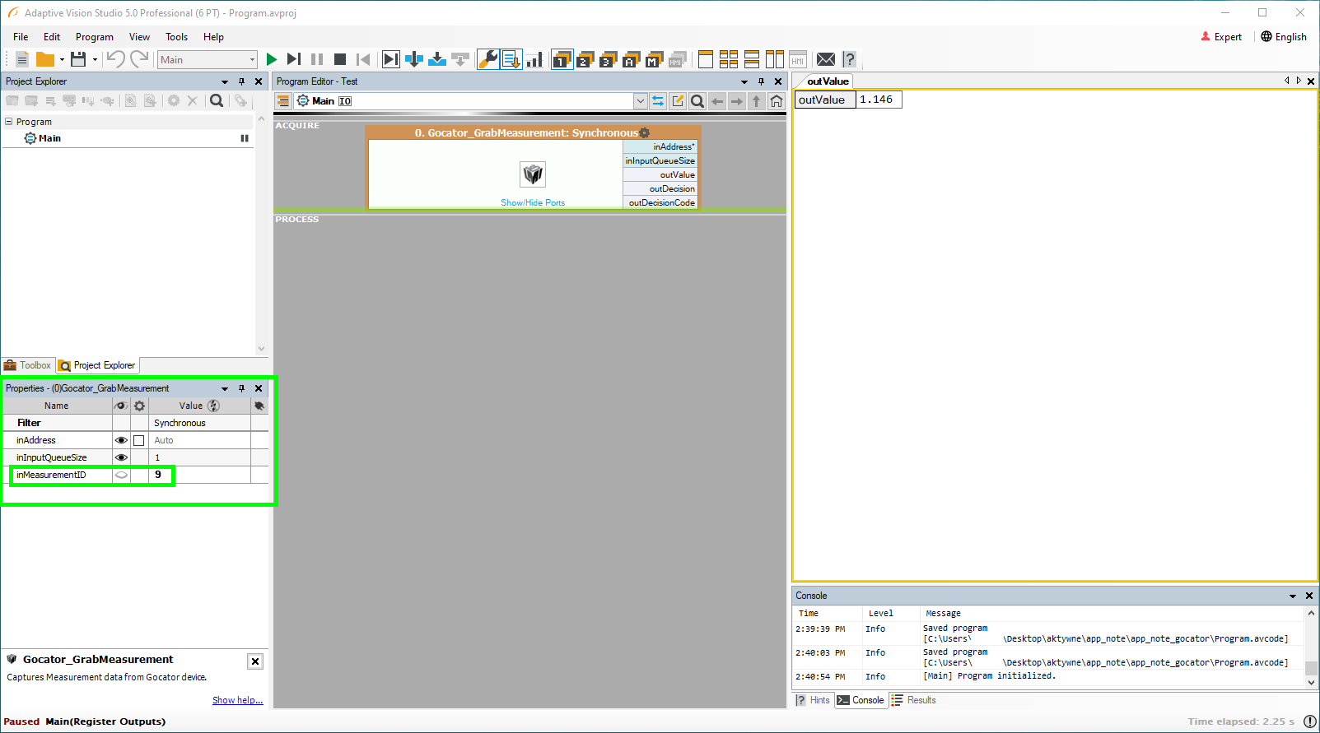Click the inMeasurementID value field
Image resolution: width=1320 pixels, height=733 pixels.
pyautogui.click(x=200, y=475)
